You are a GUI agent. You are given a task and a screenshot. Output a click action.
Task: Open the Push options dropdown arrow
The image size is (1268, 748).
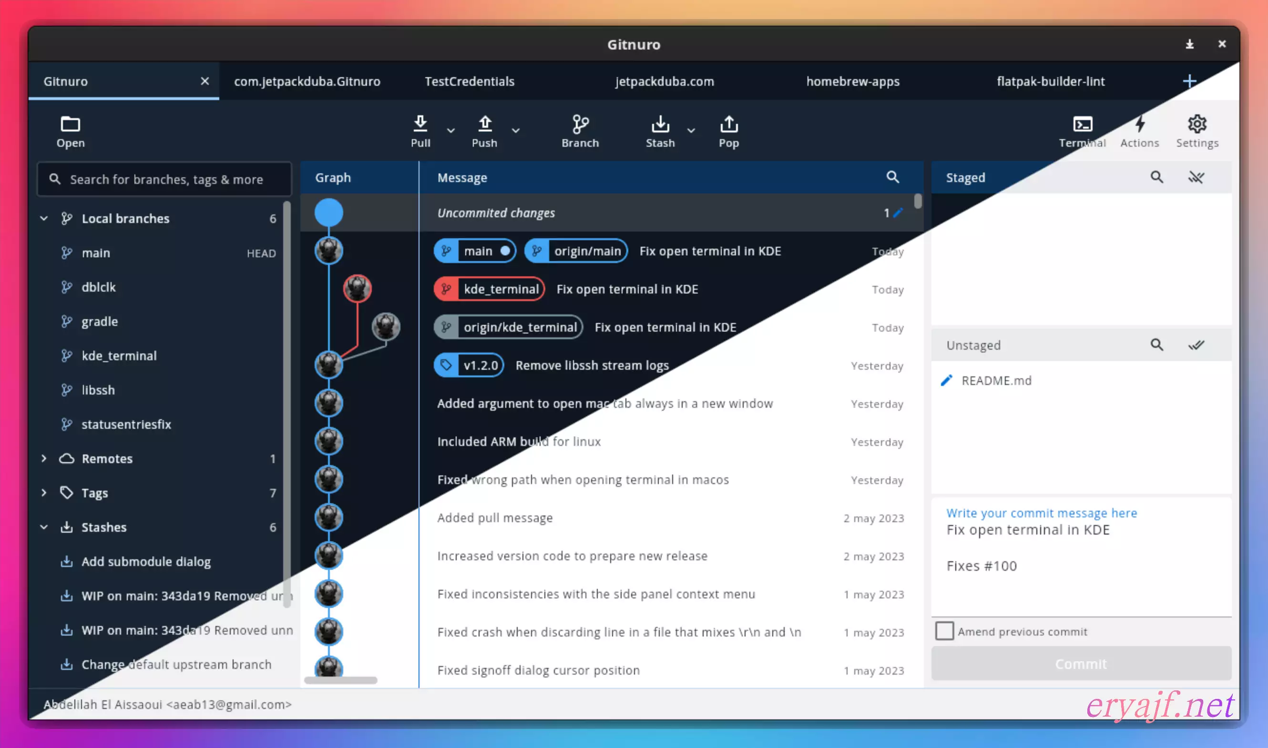(x=515, y=131)
